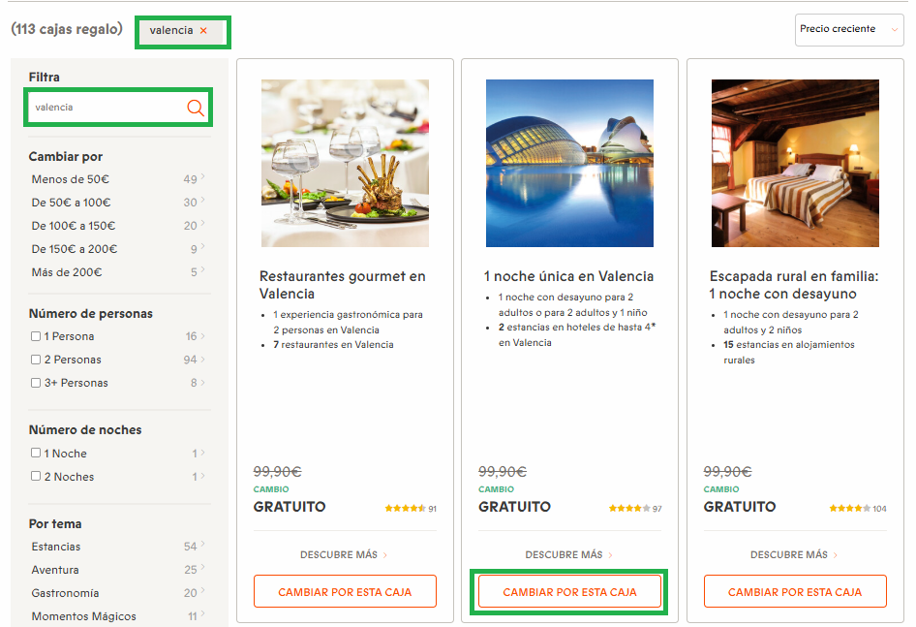Choose the Más de 200€ price range
The image size is (916, 627).
[66, 272]
